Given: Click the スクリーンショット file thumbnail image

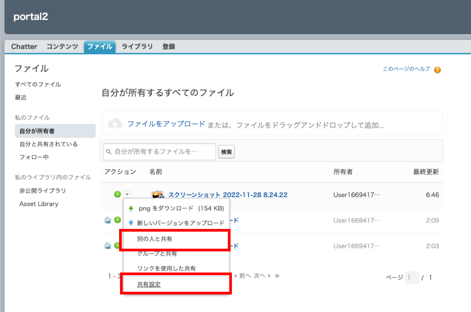Looking at the screenshot, I should tap(158, 195).
